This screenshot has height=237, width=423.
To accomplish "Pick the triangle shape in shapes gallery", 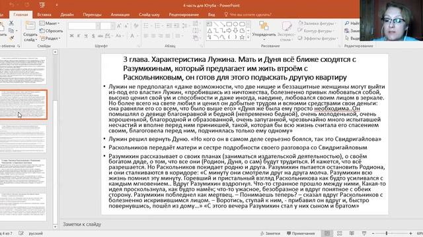I will click(x=210, y=31).
